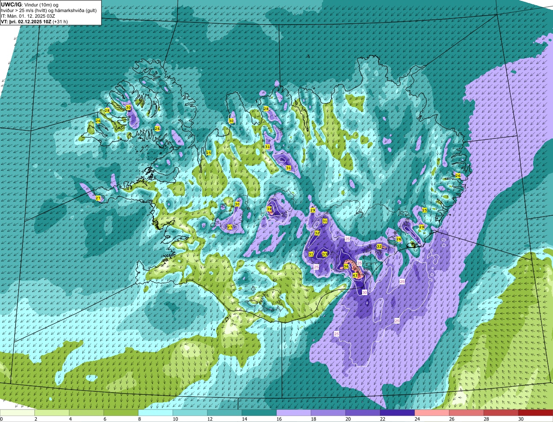553x422 pixels.
Task: Click the 28–30 m/s red legend swatch
Action: point(501,413)
